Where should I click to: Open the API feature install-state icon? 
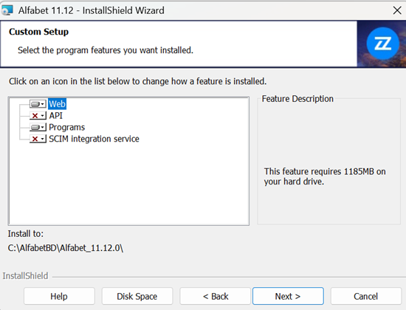click(38, 115)
